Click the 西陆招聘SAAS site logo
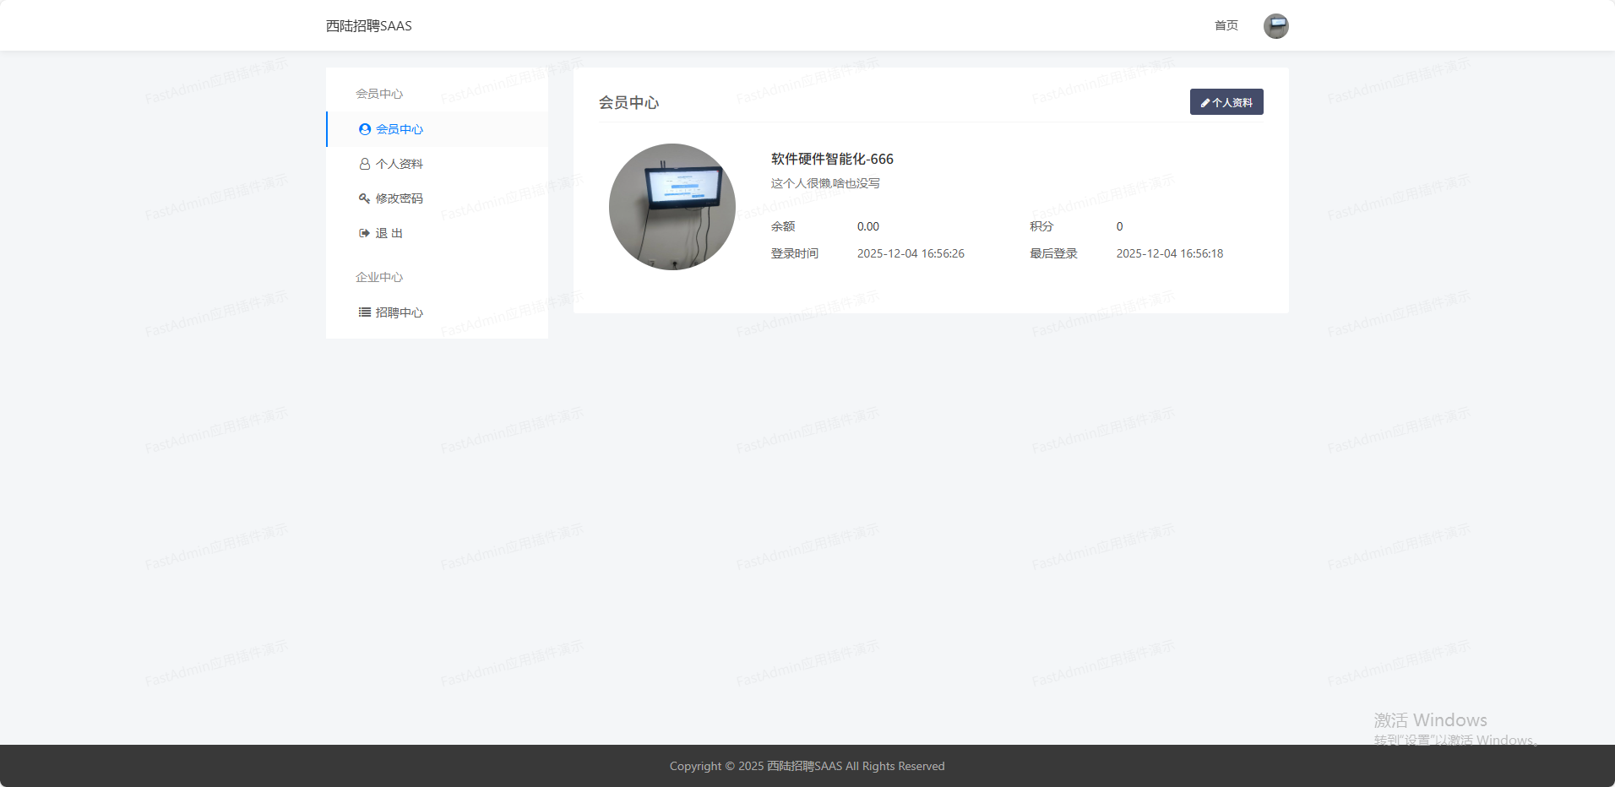Image resolution: width=1615 pixels, height=787 pixels. click(x=369, y=26)
